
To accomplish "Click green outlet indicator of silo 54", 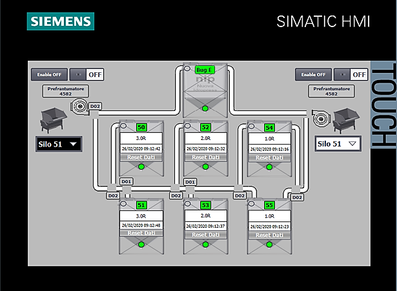I will coord(269,167).
